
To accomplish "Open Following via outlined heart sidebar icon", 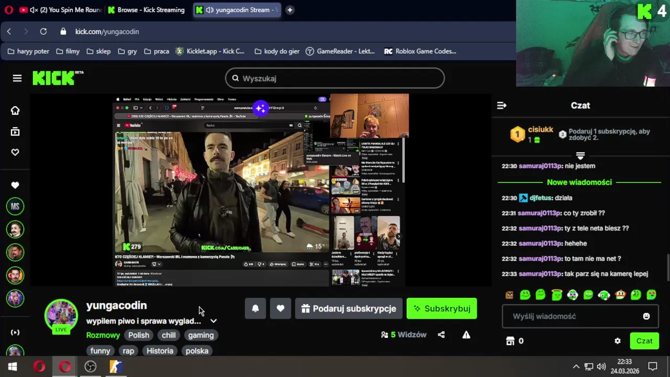I will (15, 152).
